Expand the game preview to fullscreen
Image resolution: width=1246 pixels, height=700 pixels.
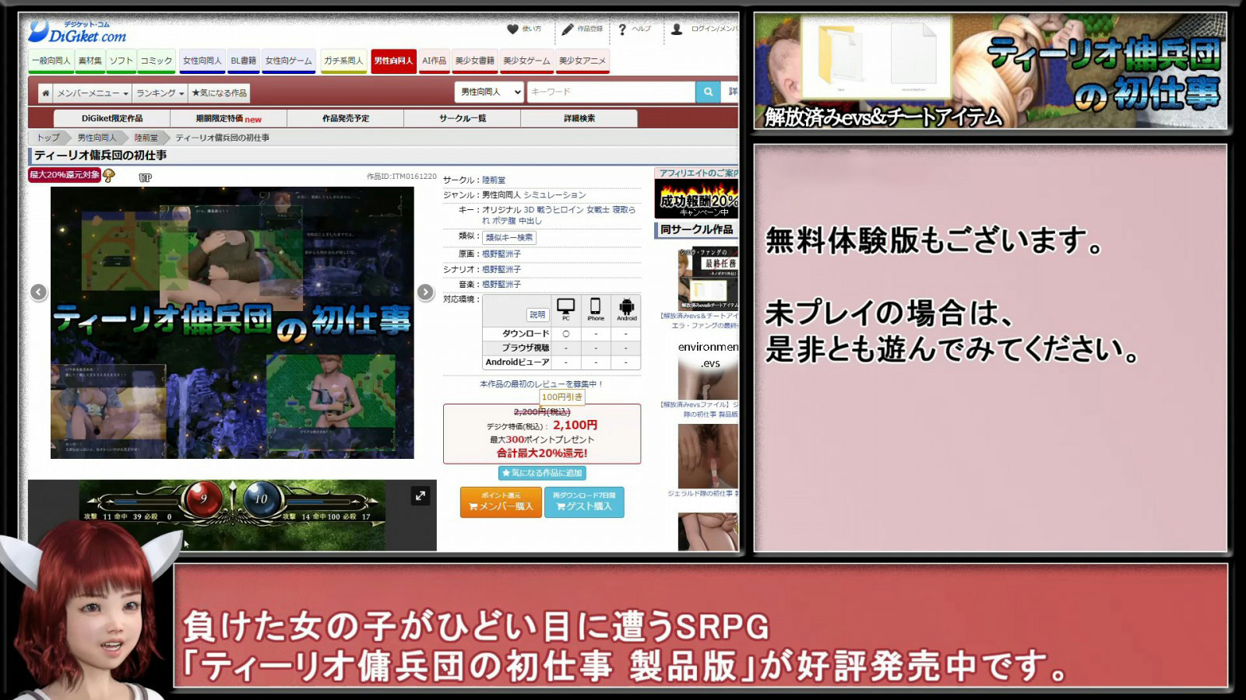click(421, 495)
